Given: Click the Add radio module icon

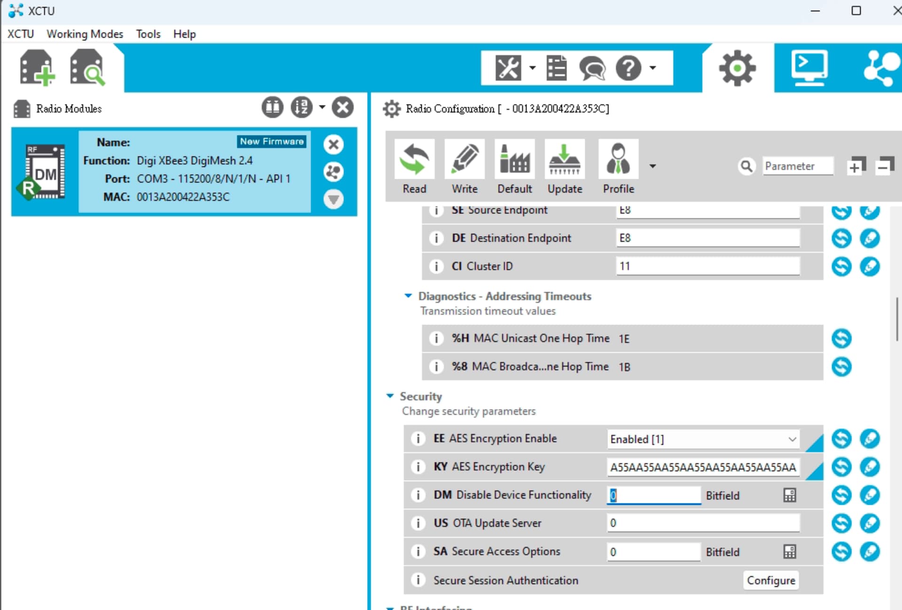Looking at the screenshot, I should click(x=37, y=68).
